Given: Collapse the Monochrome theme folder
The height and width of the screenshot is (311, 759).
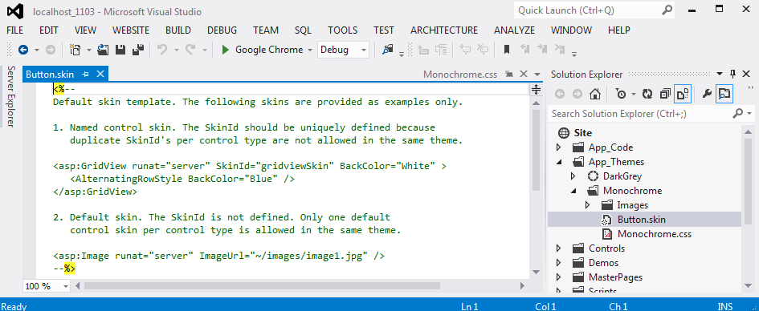Looking at the screenshot, I should (573, 191).
